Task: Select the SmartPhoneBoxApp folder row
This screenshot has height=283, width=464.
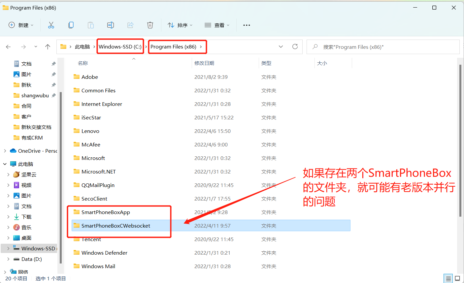Action: (211, 212)
